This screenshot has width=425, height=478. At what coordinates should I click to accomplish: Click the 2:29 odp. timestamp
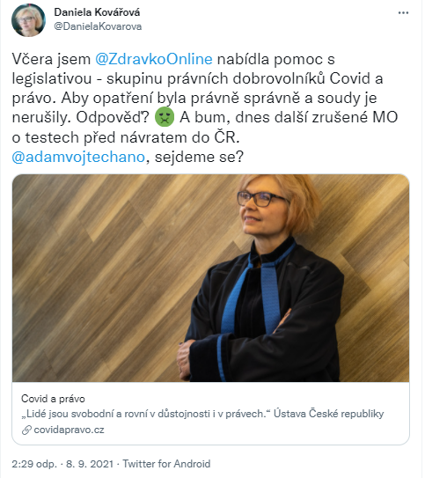tap(34, 464)
